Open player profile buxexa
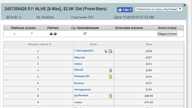192x108 pixels. pos(79,83)
